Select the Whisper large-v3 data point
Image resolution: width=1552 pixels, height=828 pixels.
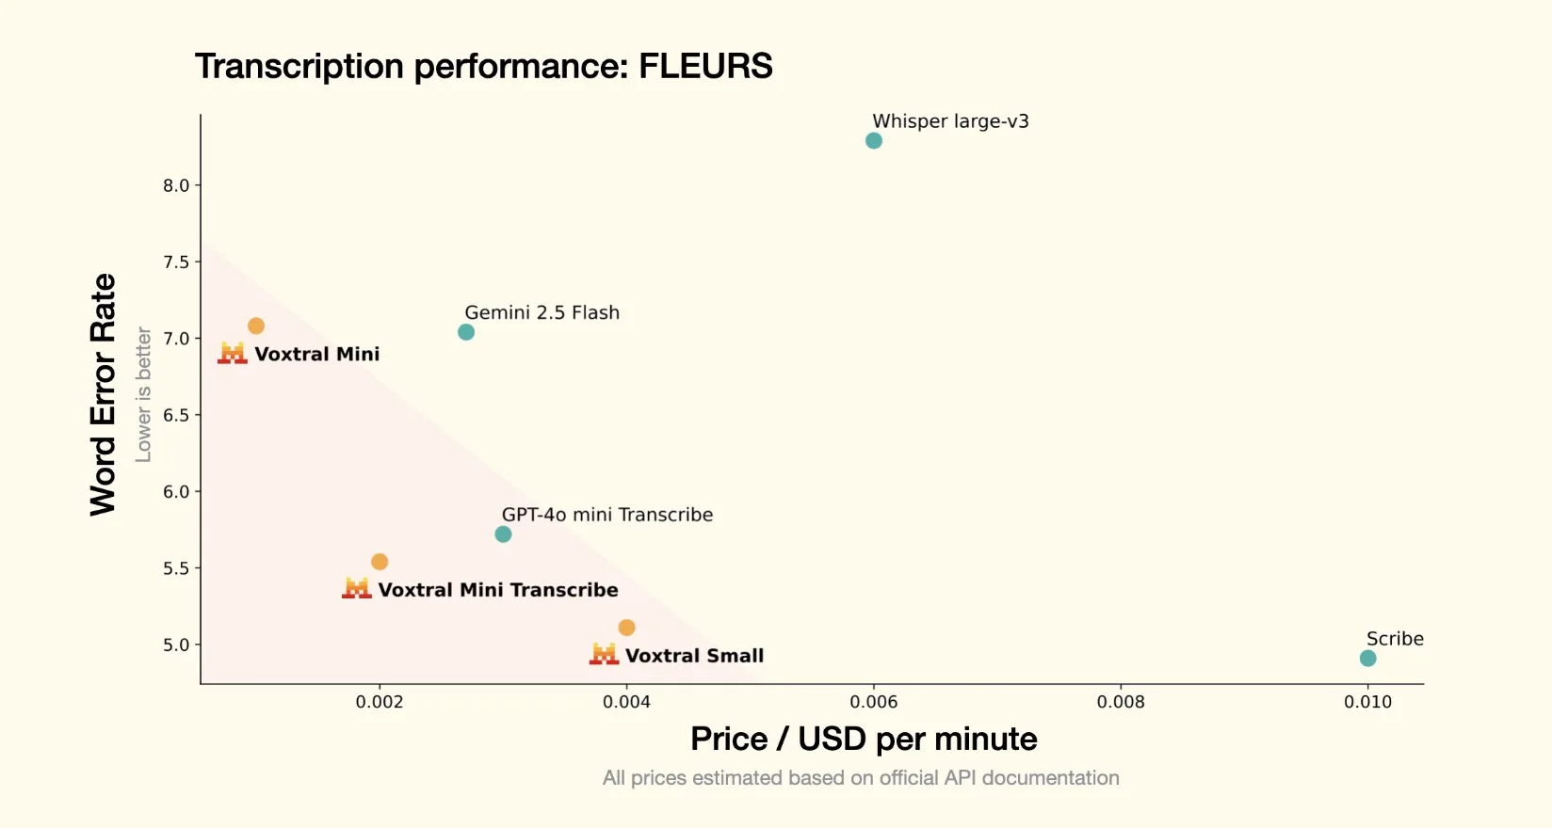(874, 141)
